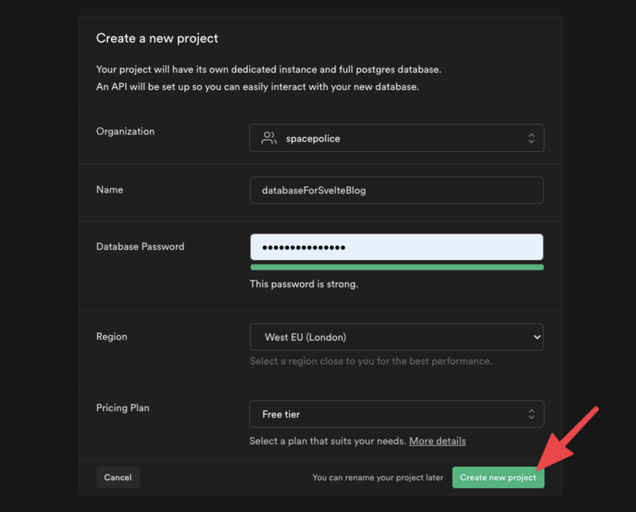Click the Cancel button

[x=118, y=477]
